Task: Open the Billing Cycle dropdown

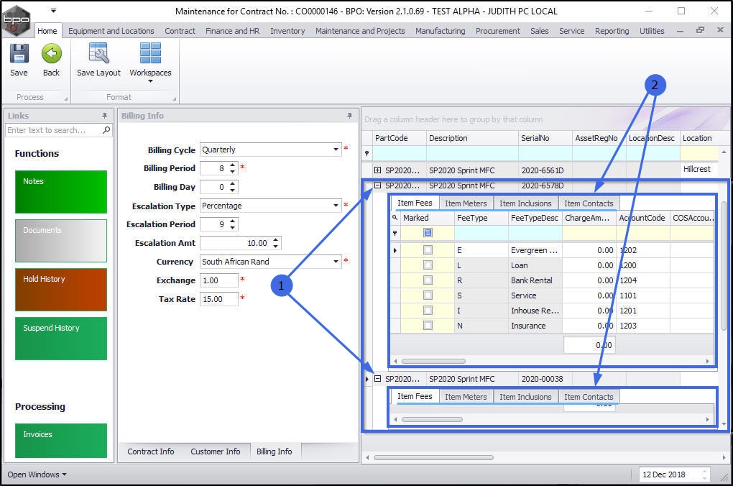Action: pyautogui.click(x=336, y=150)
